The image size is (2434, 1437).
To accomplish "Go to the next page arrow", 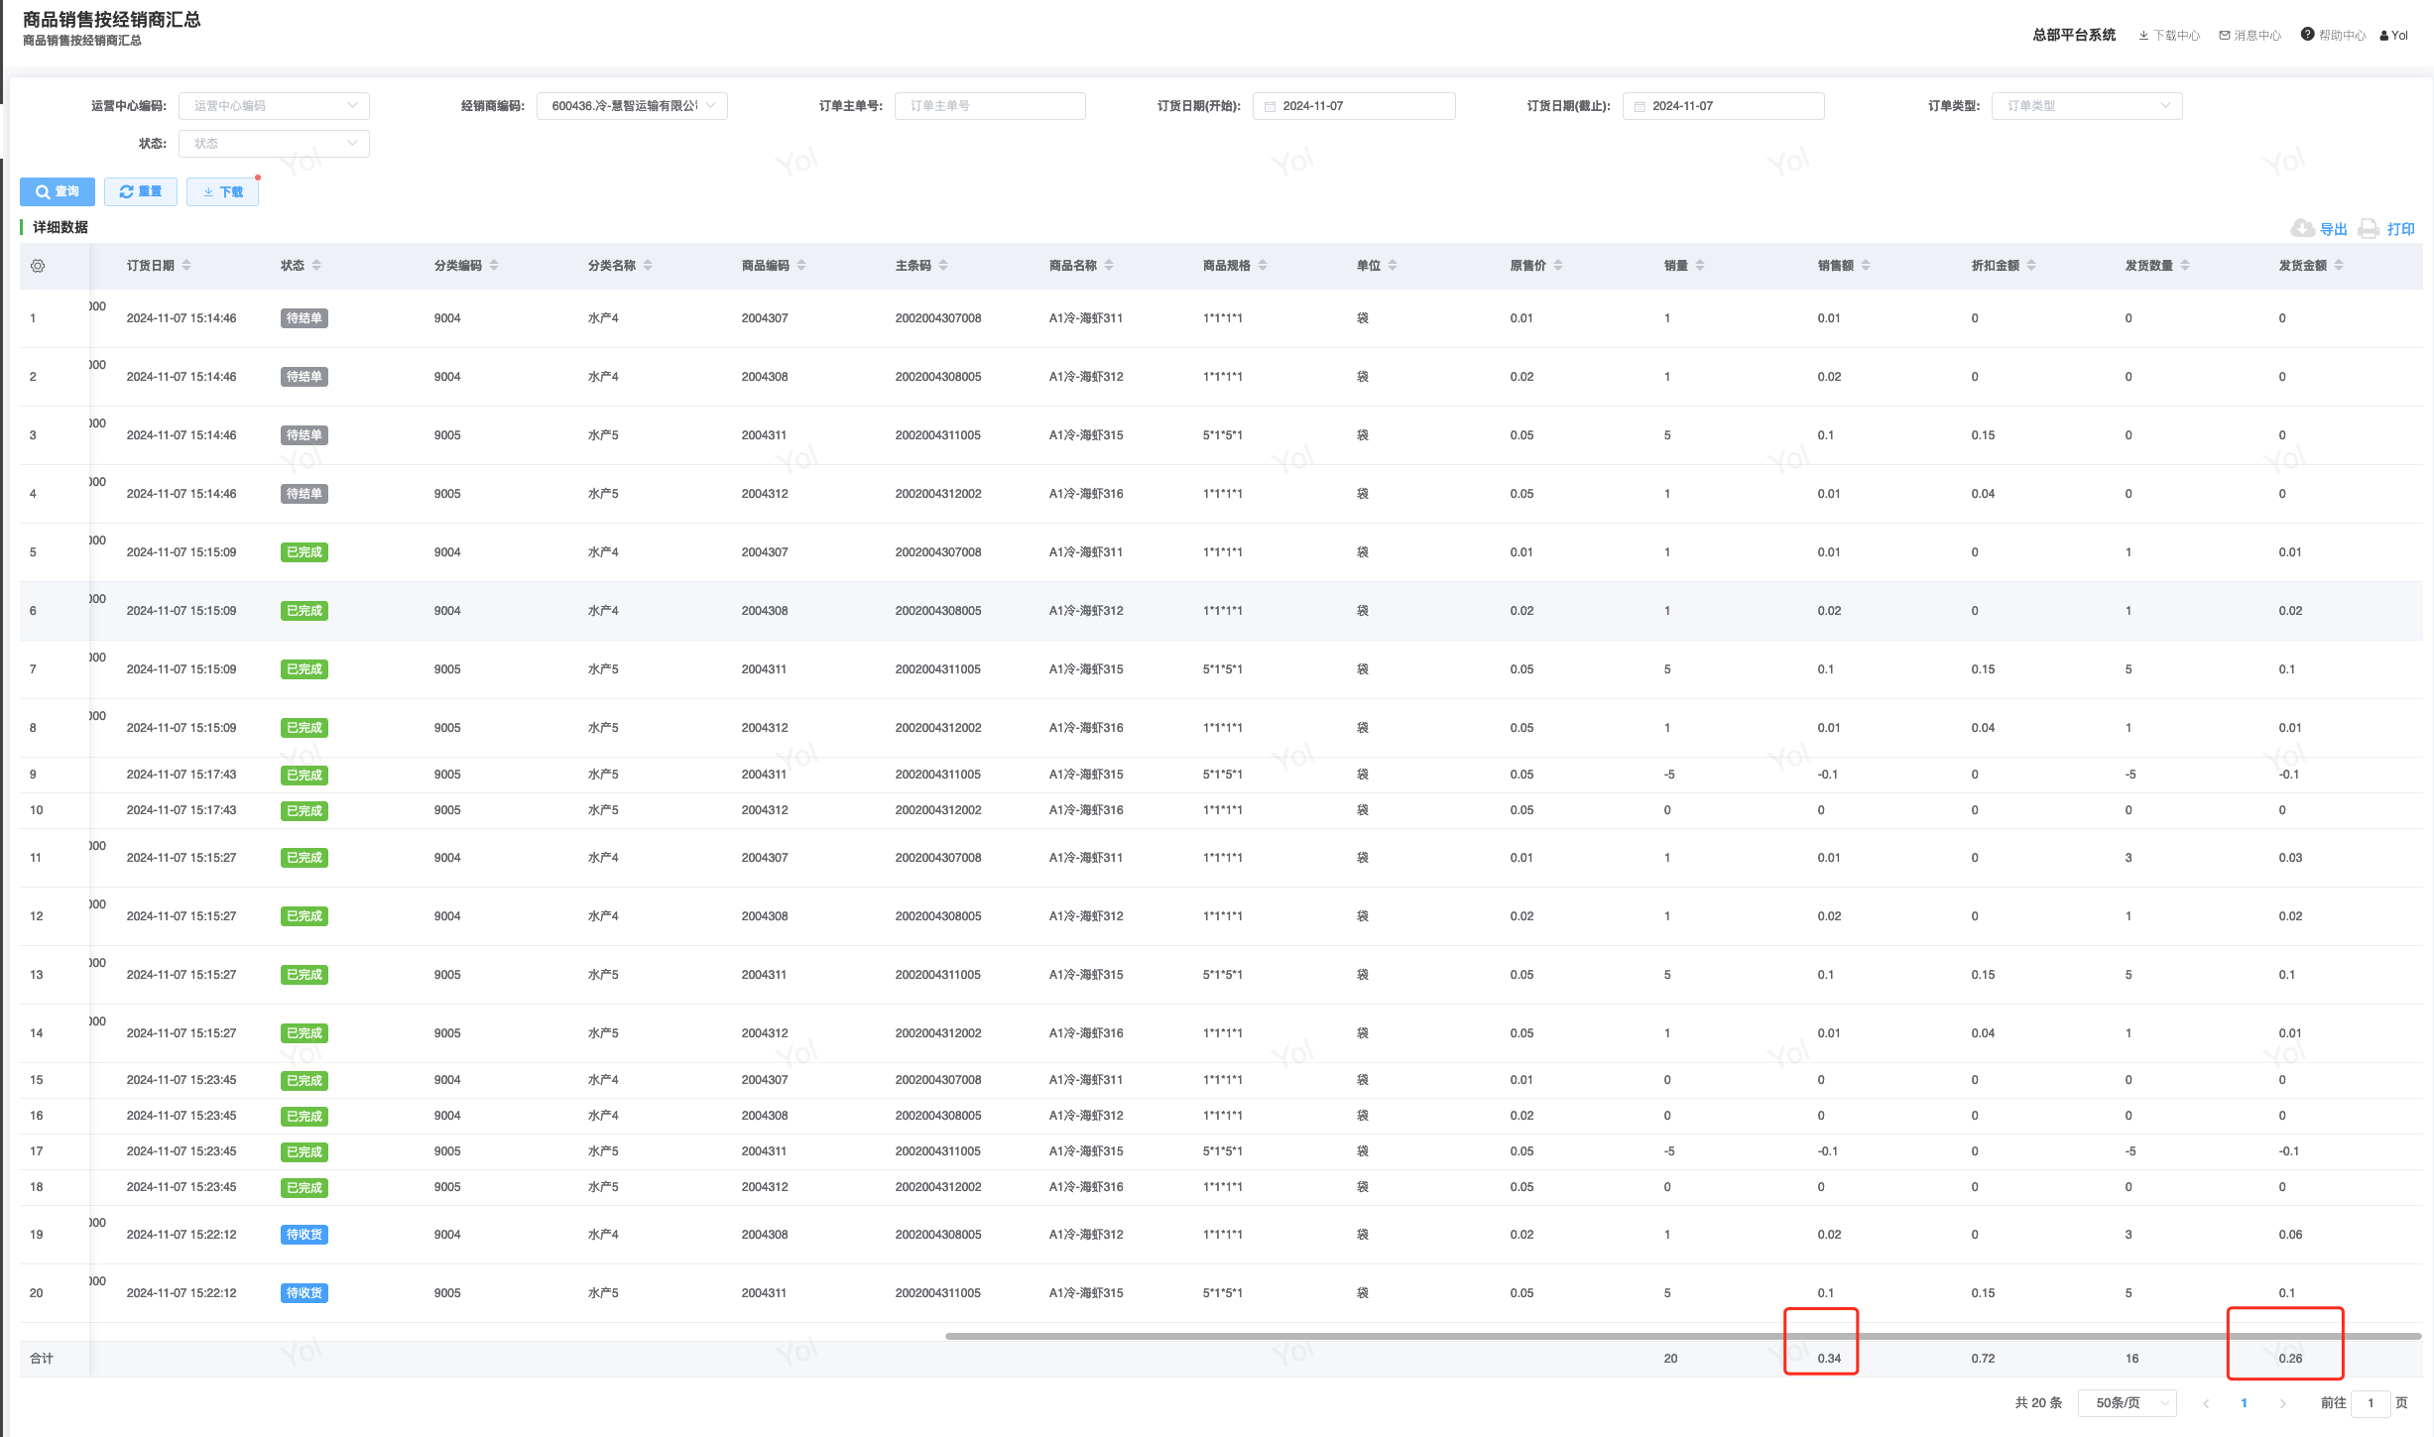I will pos(2282,1403).
